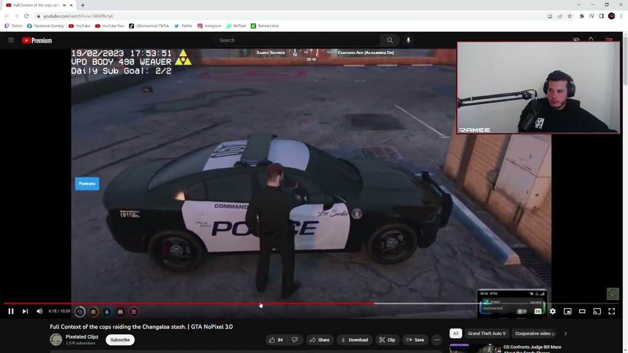Download the video
The image size is (628, 353).
click(x=354, y=340)
